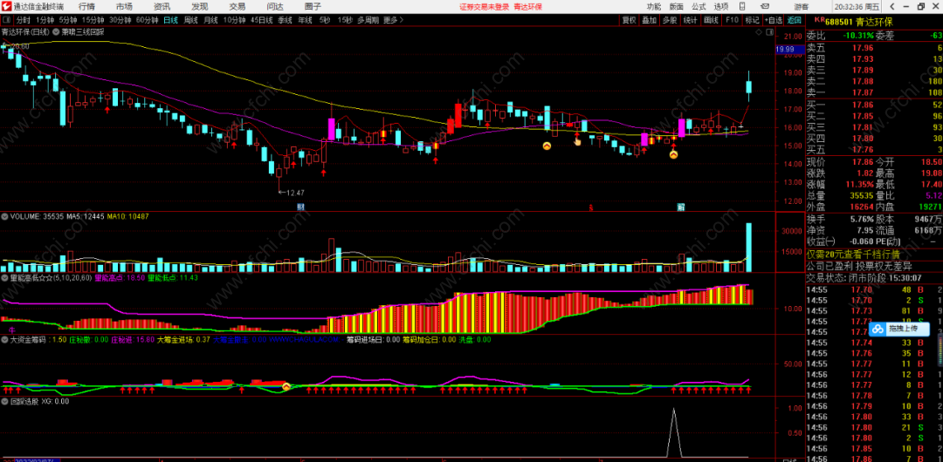Open the 圈子 menu

pyautogui.click(x=313, y=7)
